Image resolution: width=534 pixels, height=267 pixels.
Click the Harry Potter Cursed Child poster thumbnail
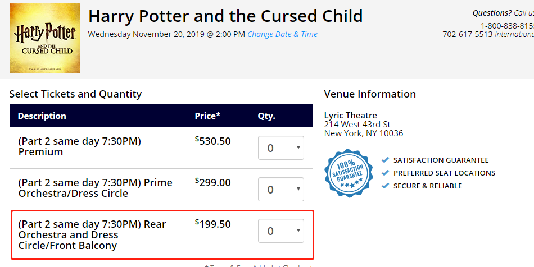44,38
